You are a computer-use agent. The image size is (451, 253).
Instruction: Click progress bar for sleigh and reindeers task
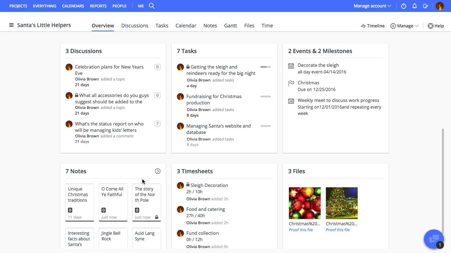(265, 67)
